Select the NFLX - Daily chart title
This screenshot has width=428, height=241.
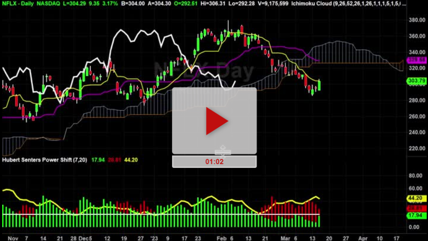18,3
